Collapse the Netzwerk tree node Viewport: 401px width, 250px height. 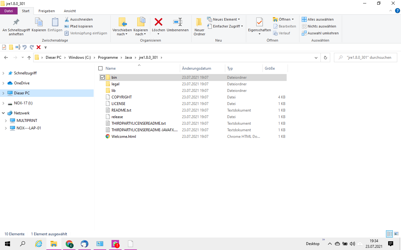tap(3, 113)
